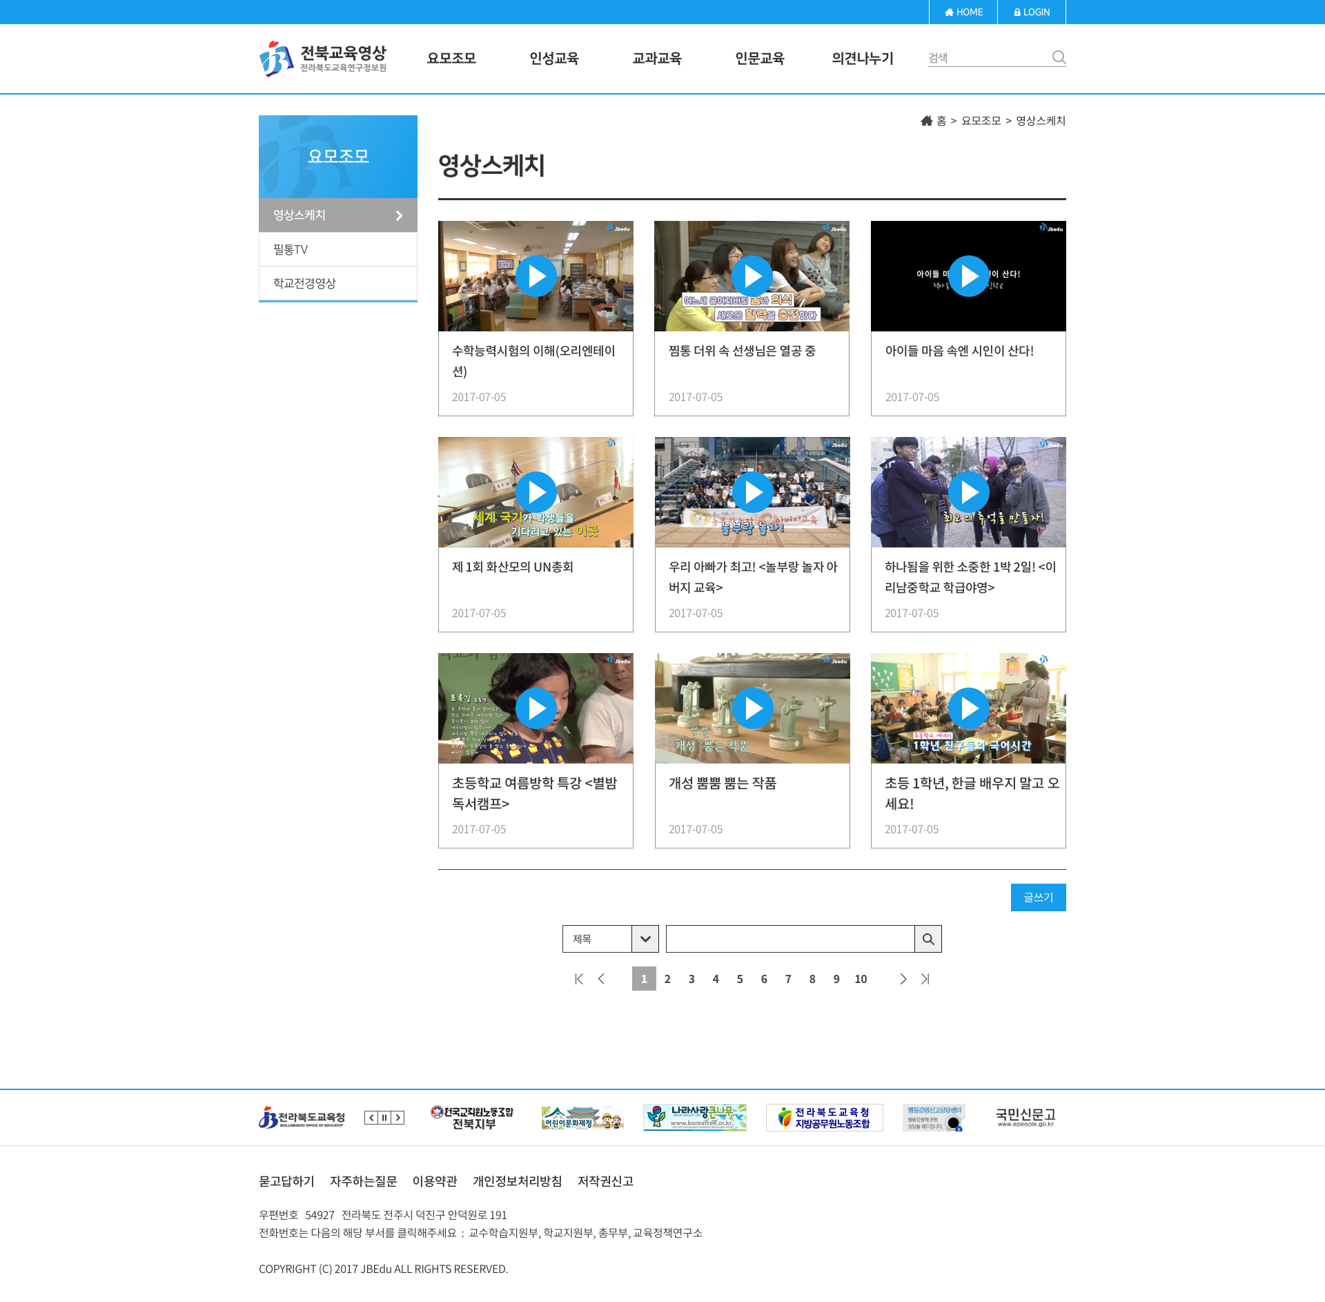Open title 찜통 더위 속 선생님은 열공 중
The image size is (1325, 1302).
(742, 351)
